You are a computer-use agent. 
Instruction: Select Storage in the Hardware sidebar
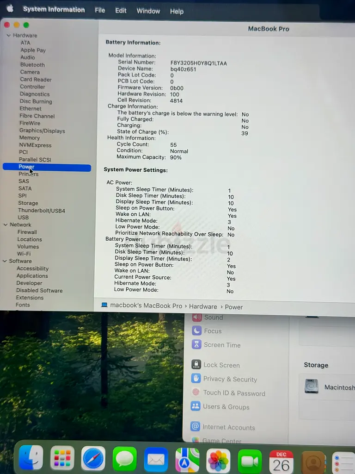pos(28,203)
